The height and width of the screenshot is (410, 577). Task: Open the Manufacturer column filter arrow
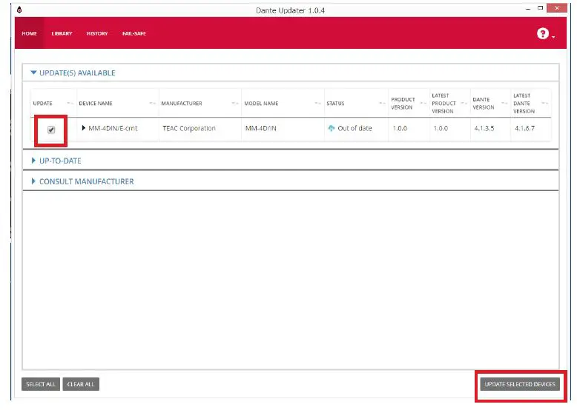pyautogui.click(x=235, y=103)
